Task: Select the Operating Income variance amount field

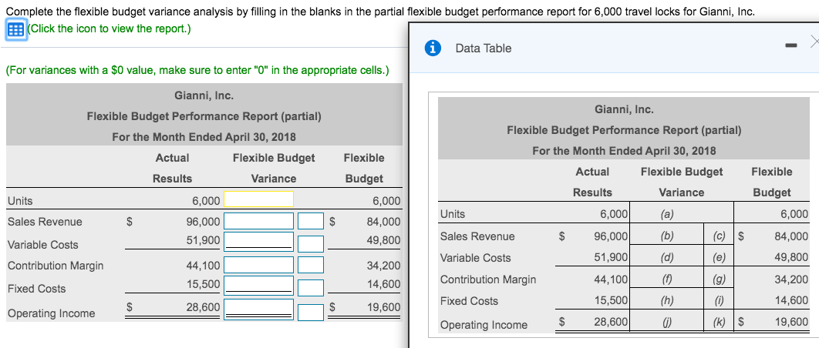Action: [x=258, y=310]
